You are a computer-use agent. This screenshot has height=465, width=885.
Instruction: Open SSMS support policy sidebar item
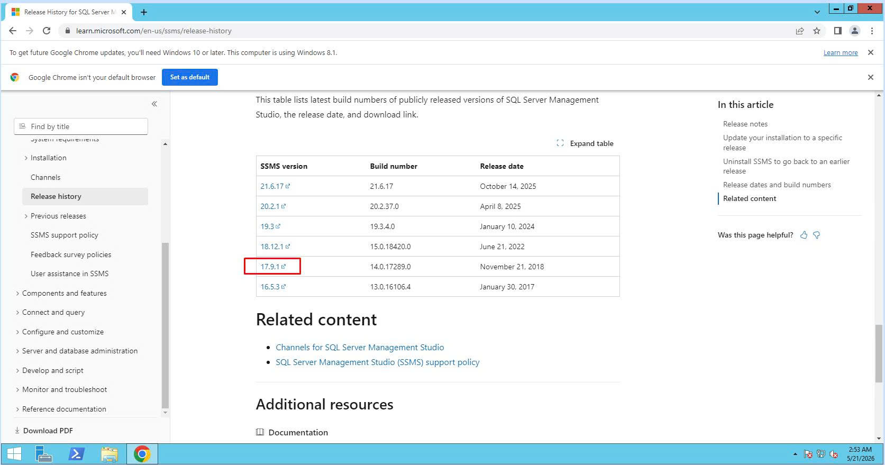tap(65, 235)
